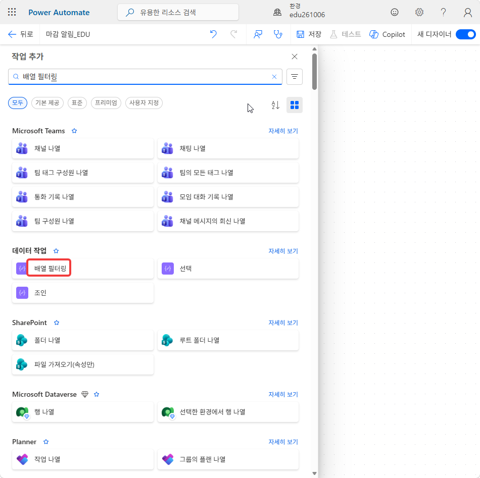Screen dimensions: 480x478
Task: Go back with the 뒤로 button
Action: 21,34
